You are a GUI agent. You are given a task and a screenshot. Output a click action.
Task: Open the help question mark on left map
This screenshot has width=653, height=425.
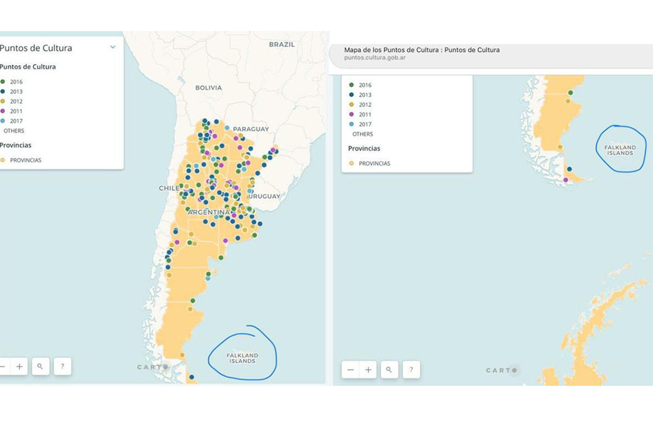tap(62, 367)
